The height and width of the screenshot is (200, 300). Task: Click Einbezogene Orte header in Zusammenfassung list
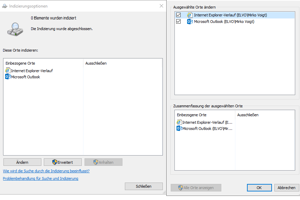point(192,115)
